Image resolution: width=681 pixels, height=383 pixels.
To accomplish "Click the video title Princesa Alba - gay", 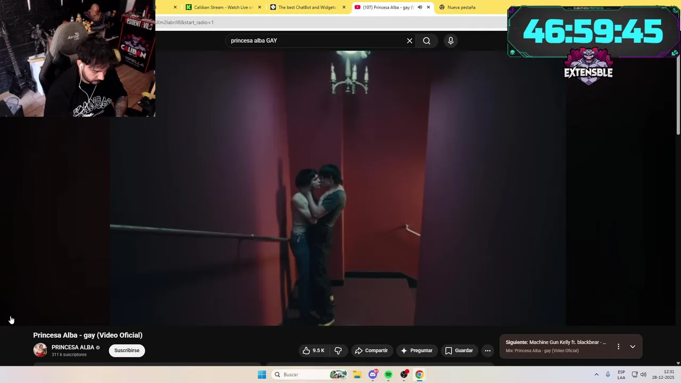I will (x=88, y=335).
